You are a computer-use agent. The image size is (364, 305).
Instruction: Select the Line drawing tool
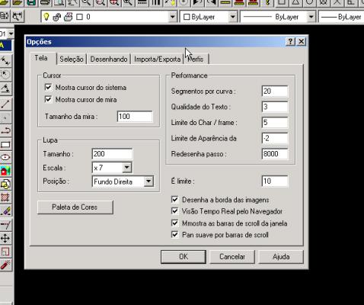5,104
